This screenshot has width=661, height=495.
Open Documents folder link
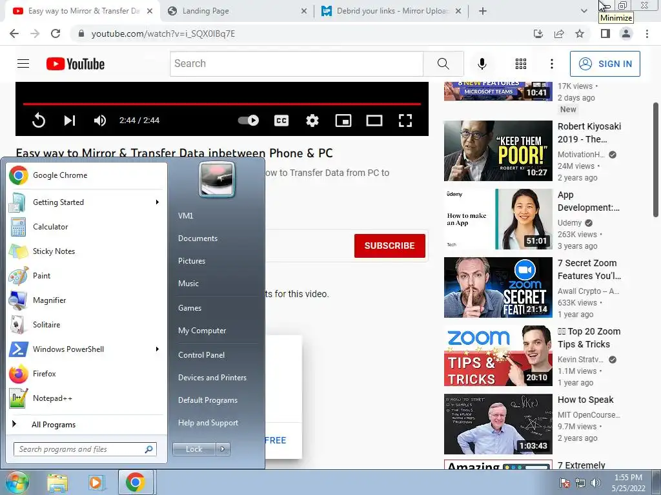pos(198,238)
